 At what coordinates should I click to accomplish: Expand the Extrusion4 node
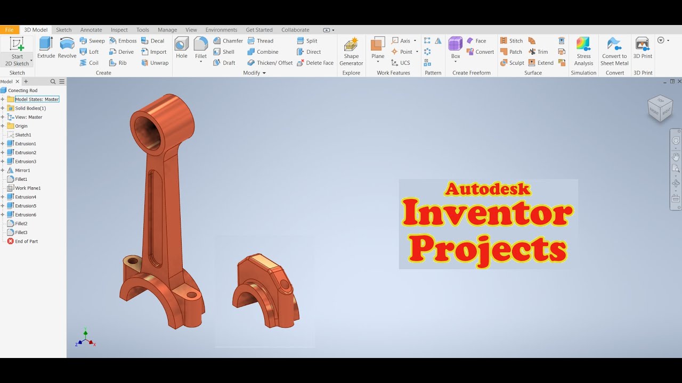coord(3,197)
